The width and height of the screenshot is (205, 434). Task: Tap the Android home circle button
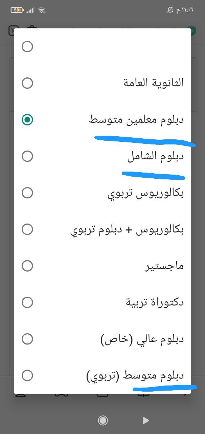click(x=103, y=420)
